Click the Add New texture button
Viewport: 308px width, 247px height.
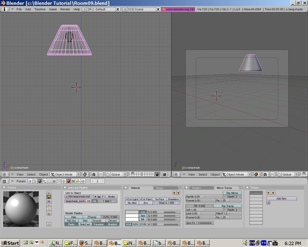tap(281, 198)
